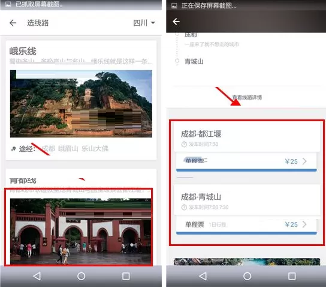Viewport: 326px width, 288px height.
Task: Tap recent apps square on left phone
Action: coord(126,277)
